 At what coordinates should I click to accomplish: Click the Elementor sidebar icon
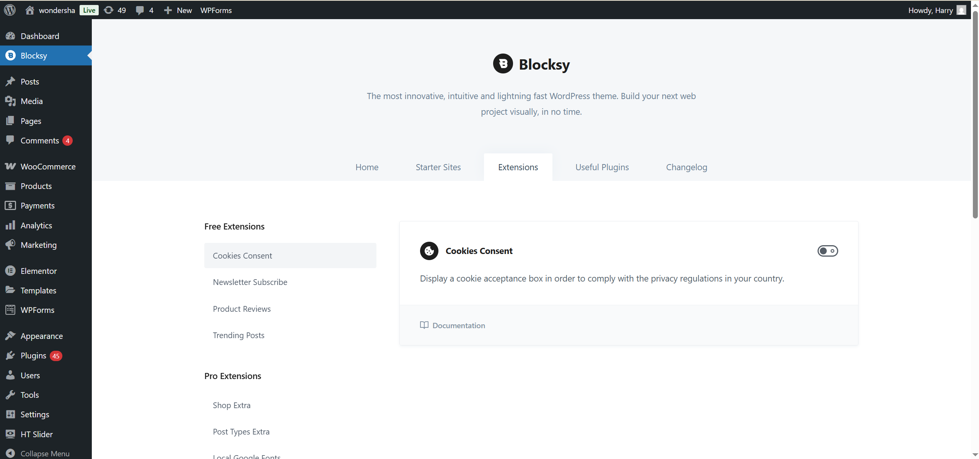click(10, 270)
